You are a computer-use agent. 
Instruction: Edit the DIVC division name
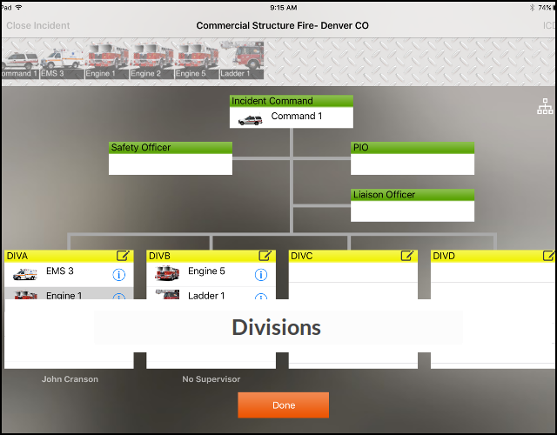tap(406, 256)
